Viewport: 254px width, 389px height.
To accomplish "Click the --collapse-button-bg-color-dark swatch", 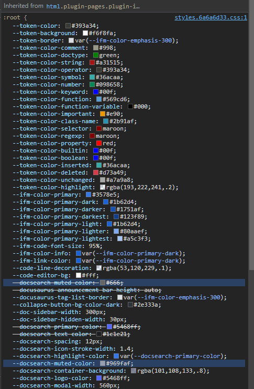I will pos(130,305).
